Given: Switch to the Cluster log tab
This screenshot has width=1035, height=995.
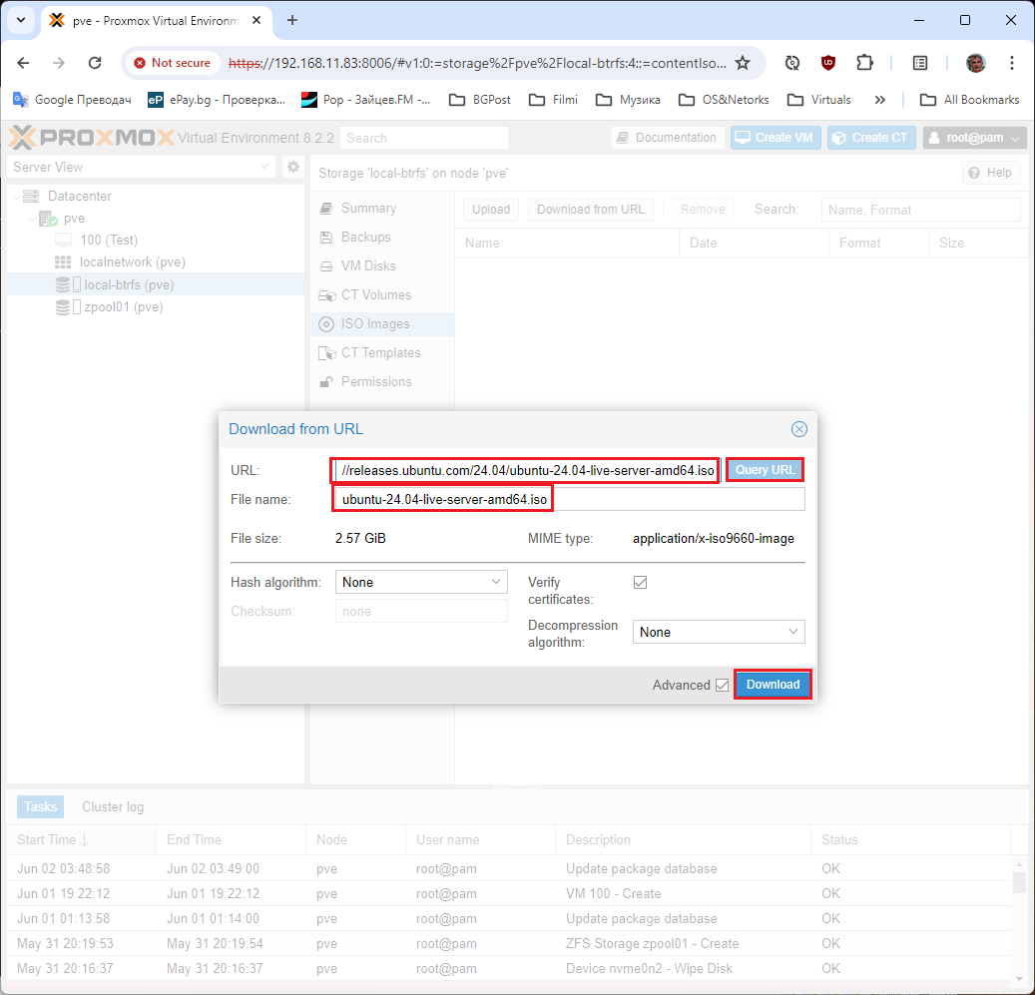Looking at the screenshot, I should [x=112, y=807].
